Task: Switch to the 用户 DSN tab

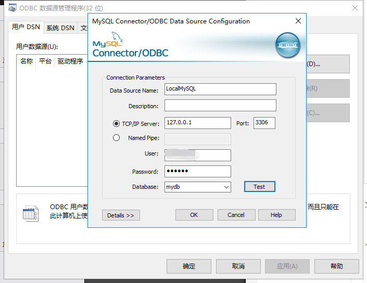Action: pyautogui.click(x=26, y=27)
